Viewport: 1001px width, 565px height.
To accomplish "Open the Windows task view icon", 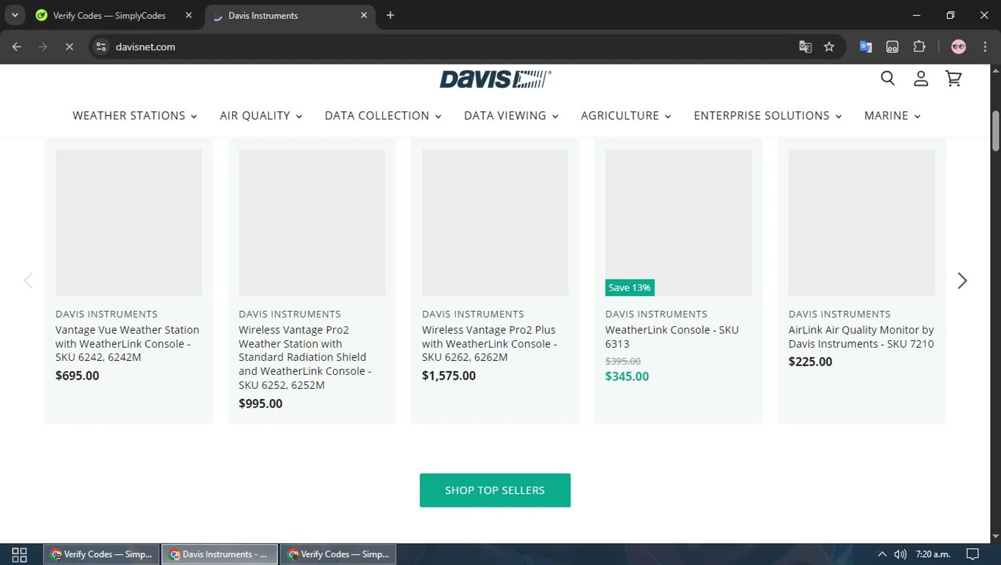I will [19, 554].
